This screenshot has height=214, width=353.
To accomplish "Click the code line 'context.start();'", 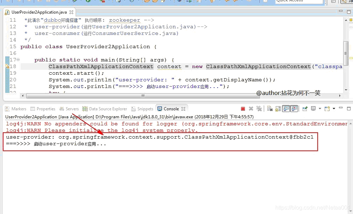I will click(76, 73).
